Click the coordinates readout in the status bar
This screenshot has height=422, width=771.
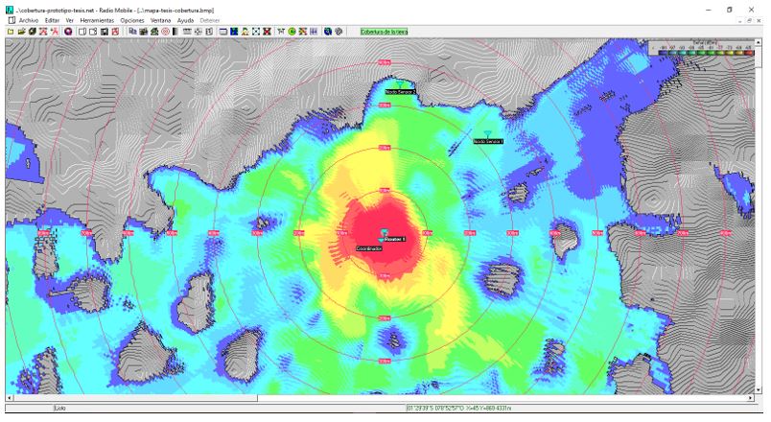click(459, 409)
